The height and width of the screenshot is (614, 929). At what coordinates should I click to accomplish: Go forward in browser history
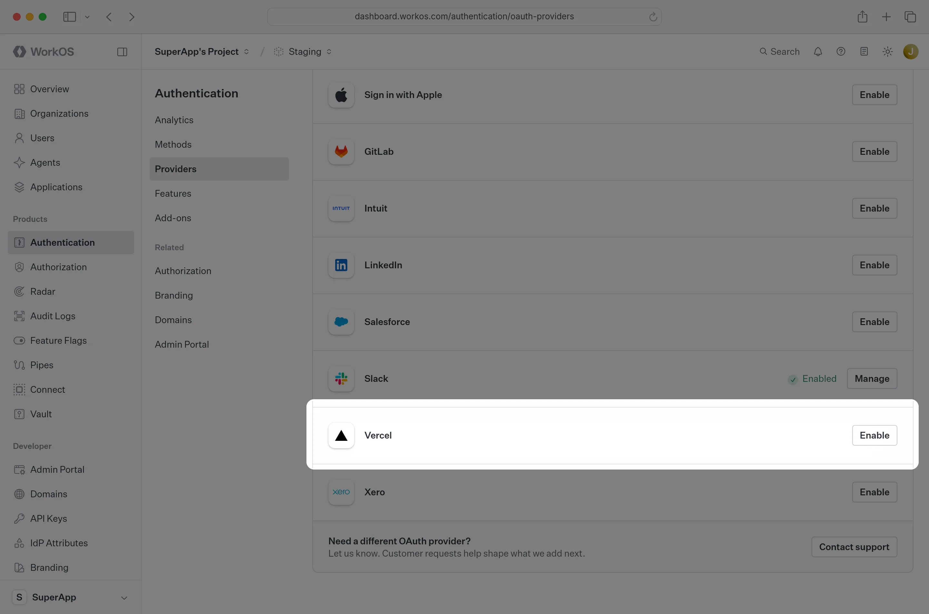(x=132, y=16)
